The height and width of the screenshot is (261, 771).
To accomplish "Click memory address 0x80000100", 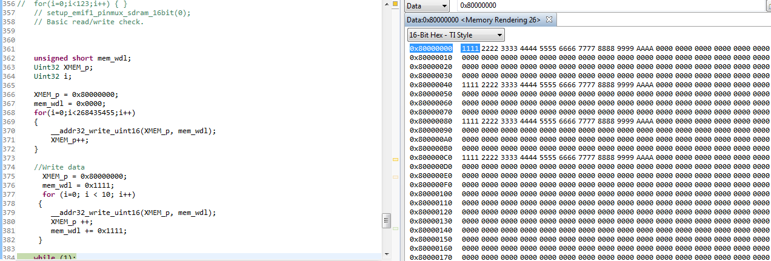I will click(x=431, y=194).
